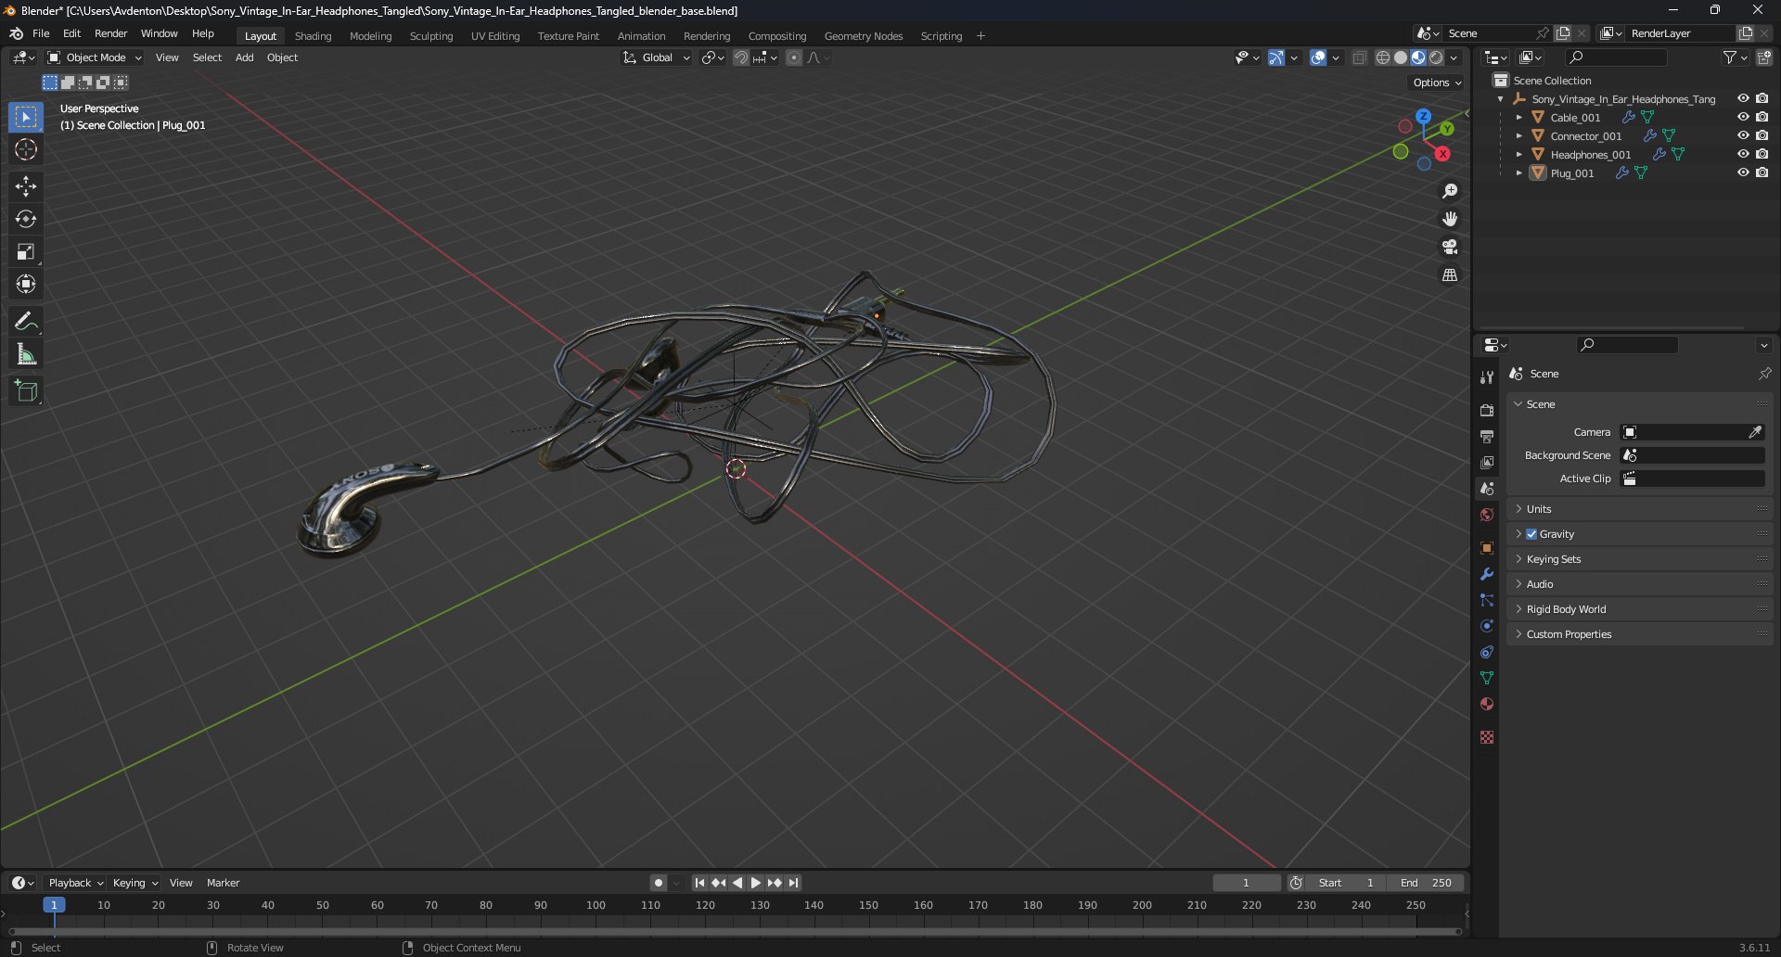Switch perspective/orthographic grid icon
The width and height of the screenshot is (1781, 957).
[x=1450, y=275]
